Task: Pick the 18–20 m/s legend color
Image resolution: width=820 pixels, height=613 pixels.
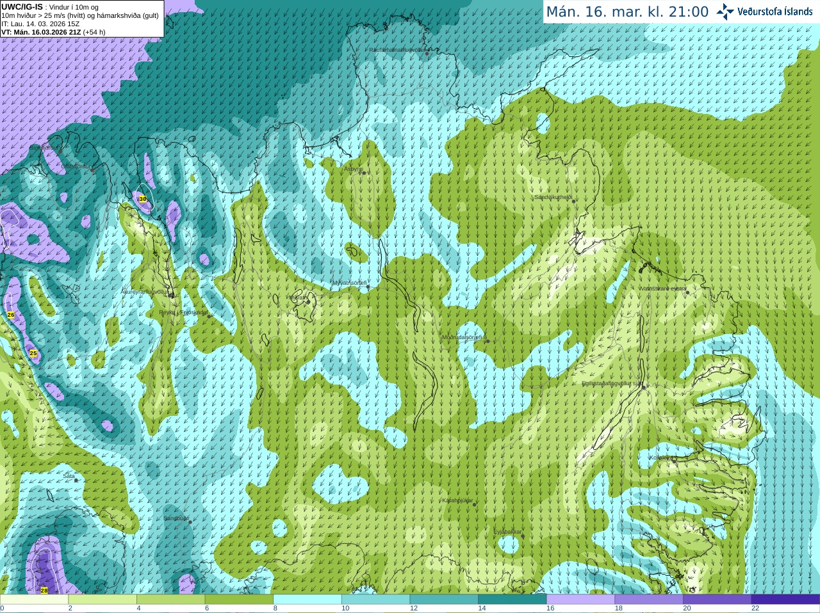Action: 649,600
